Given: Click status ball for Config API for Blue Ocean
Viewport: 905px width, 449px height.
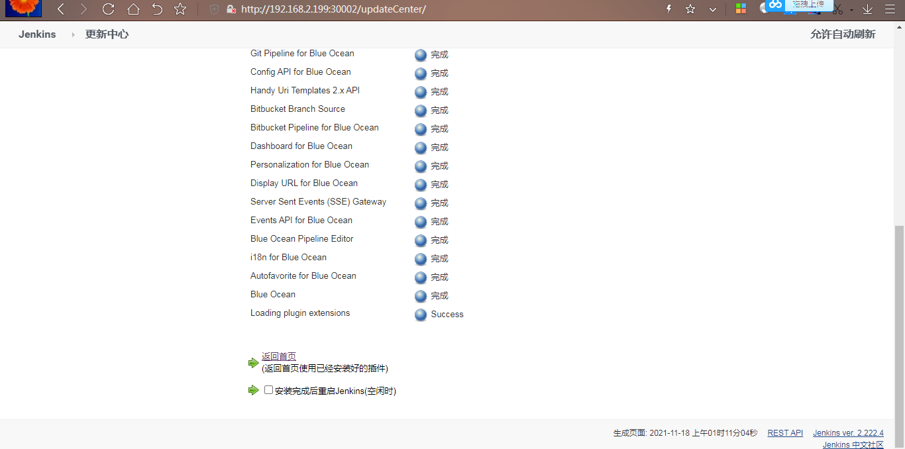Looking at the screenshot, I should click(421, 74).
